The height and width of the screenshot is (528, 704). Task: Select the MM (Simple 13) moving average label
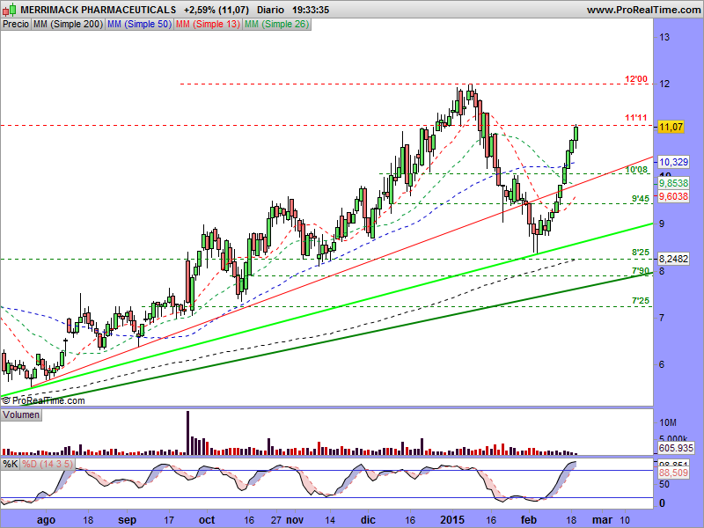[208, 25]
